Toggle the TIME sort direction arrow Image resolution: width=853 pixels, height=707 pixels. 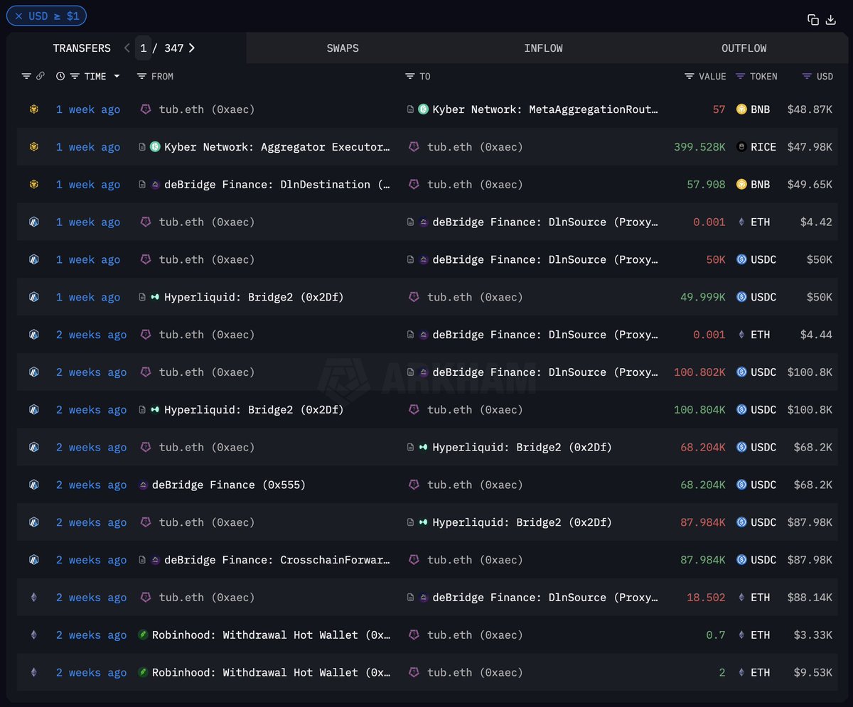coord(117,76)
